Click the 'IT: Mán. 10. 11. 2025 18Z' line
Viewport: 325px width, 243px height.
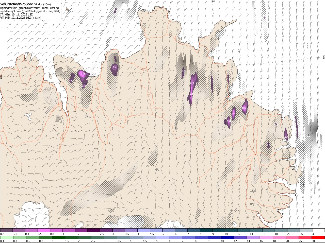click(16, 14)
